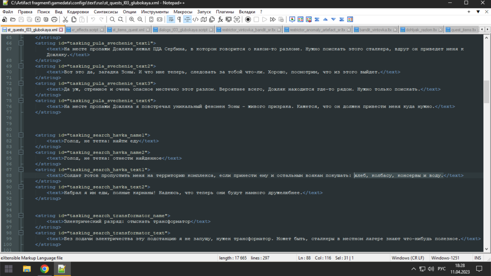Screen dimensions: 491x276
Task: Cut selection using the scissors icon
Action: (65, 20)
